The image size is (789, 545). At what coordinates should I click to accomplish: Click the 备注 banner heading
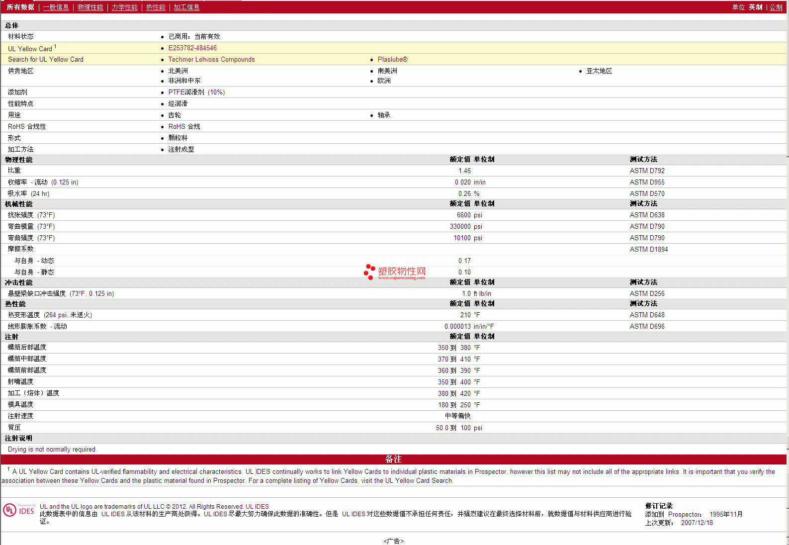(393, 459)
